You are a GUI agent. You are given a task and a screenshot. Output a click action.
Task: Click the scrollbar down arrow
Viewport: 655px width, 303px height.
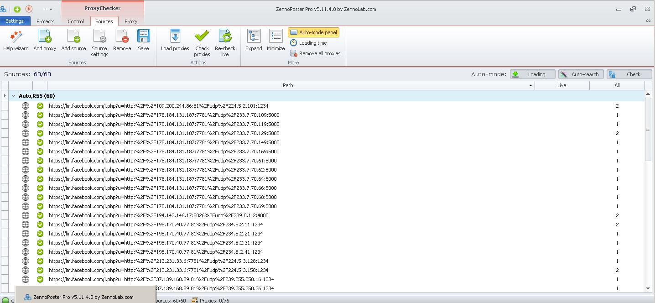click(x=648, y=288)
